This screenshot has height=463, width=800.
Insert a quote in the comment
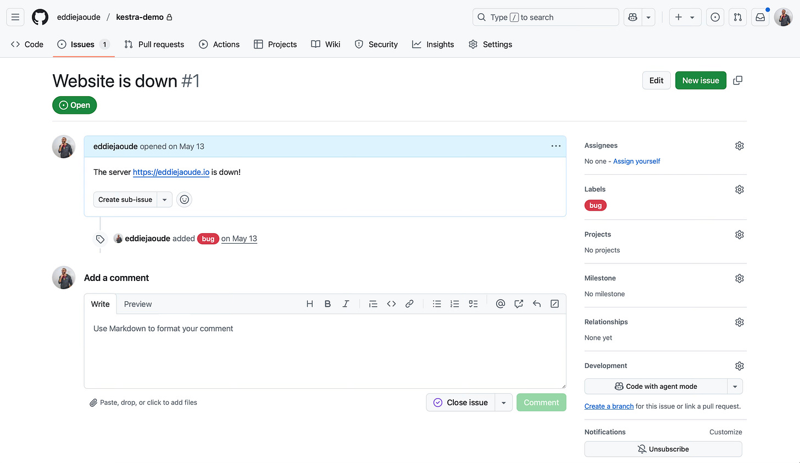(373, 304)
